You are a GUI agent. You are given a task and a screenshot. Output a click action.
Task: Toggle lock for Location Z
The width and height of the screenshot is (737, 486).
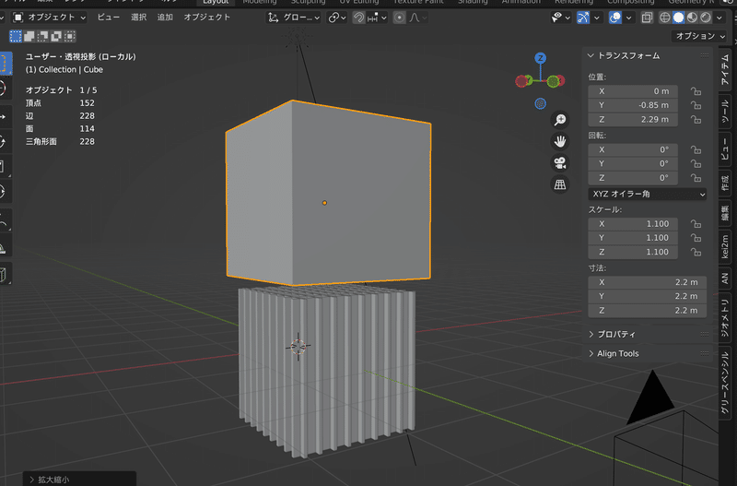point(696,120)
